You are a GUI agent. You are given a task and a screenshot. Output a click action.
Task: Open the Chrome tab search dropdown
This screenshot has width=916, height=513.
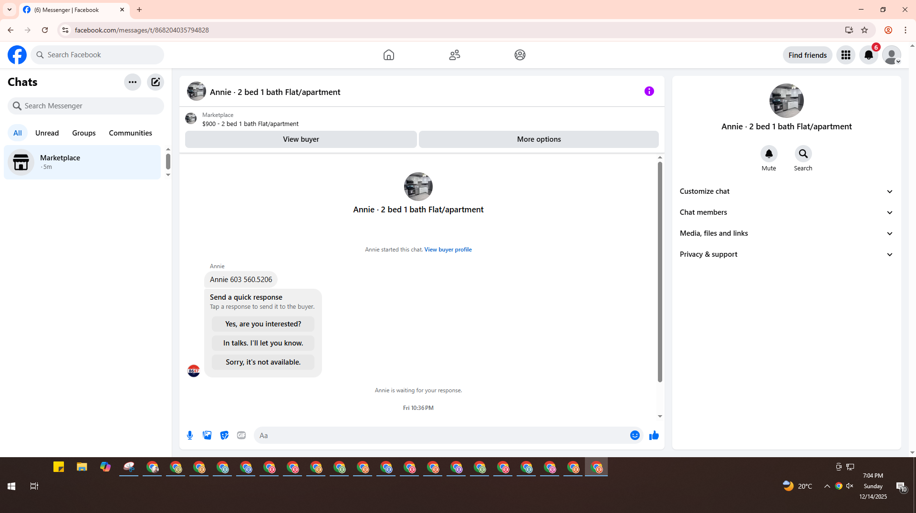[10, 10]
